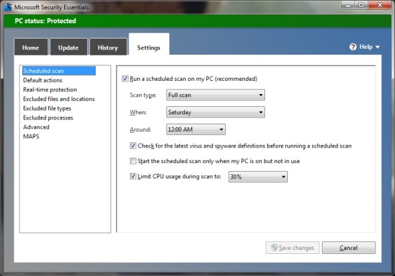
Task: Click the shield icon on Save changes
Action: (274, 247)
